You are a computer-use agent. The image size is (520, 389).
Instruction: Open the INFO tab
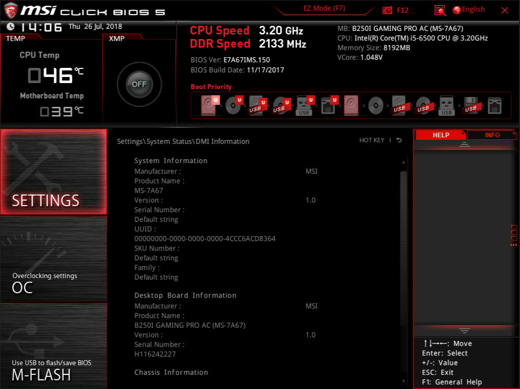(x=492, y=135)
